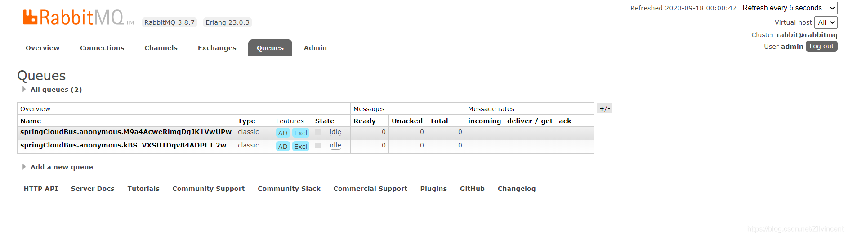Click idle state indicator square of first queue
The width and height of the screenshot is (848, 237).
(318, 132)
